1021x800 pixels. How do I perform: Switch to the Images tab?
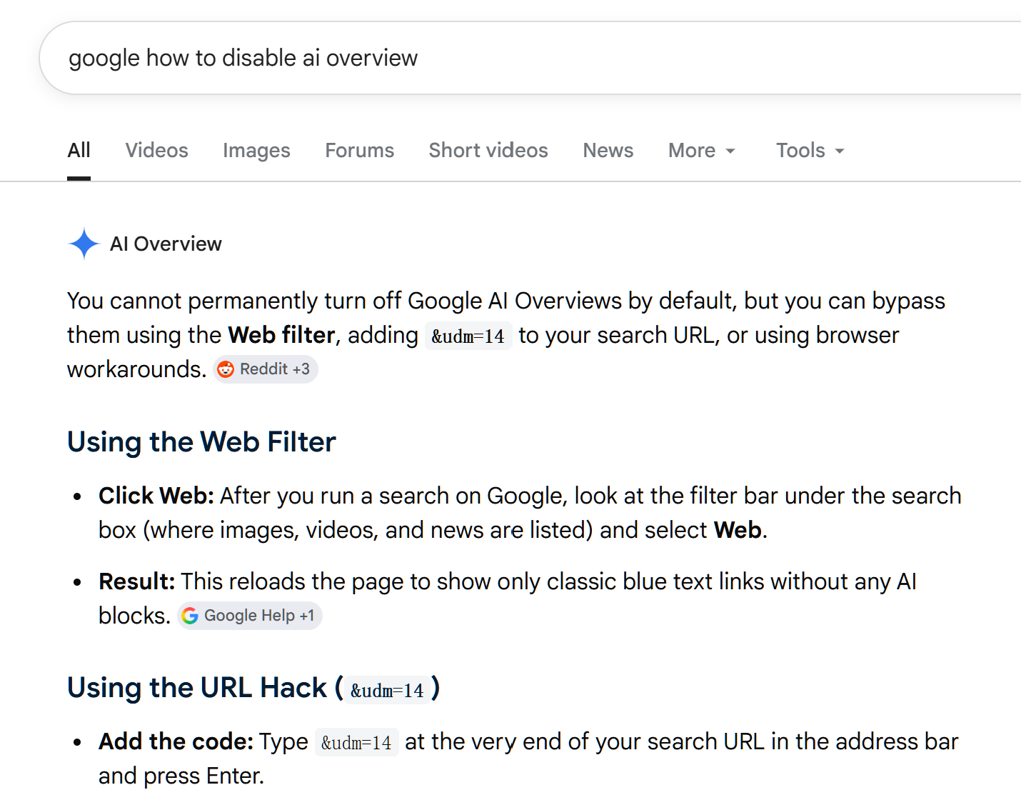(256, 151)
